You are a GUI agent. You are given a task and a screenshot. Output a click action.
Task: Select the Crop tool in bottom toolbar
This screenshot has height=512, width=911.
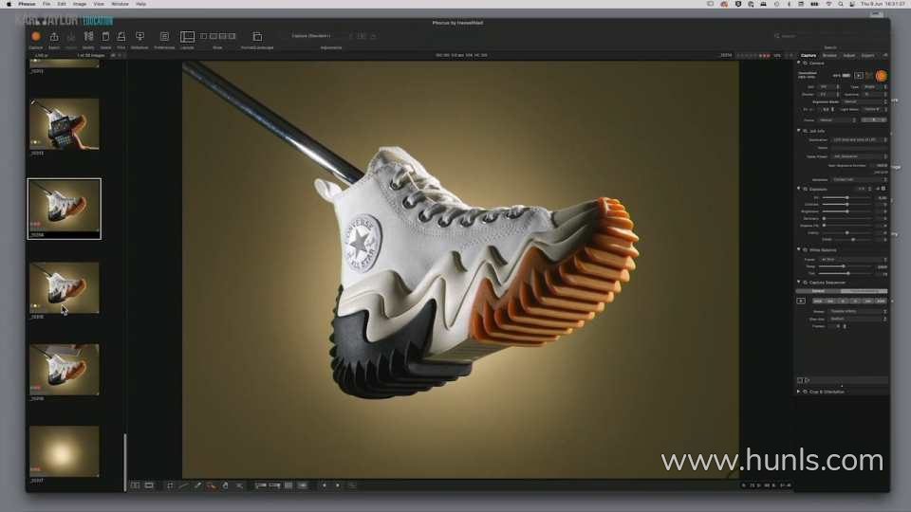(x=170, y=485)
